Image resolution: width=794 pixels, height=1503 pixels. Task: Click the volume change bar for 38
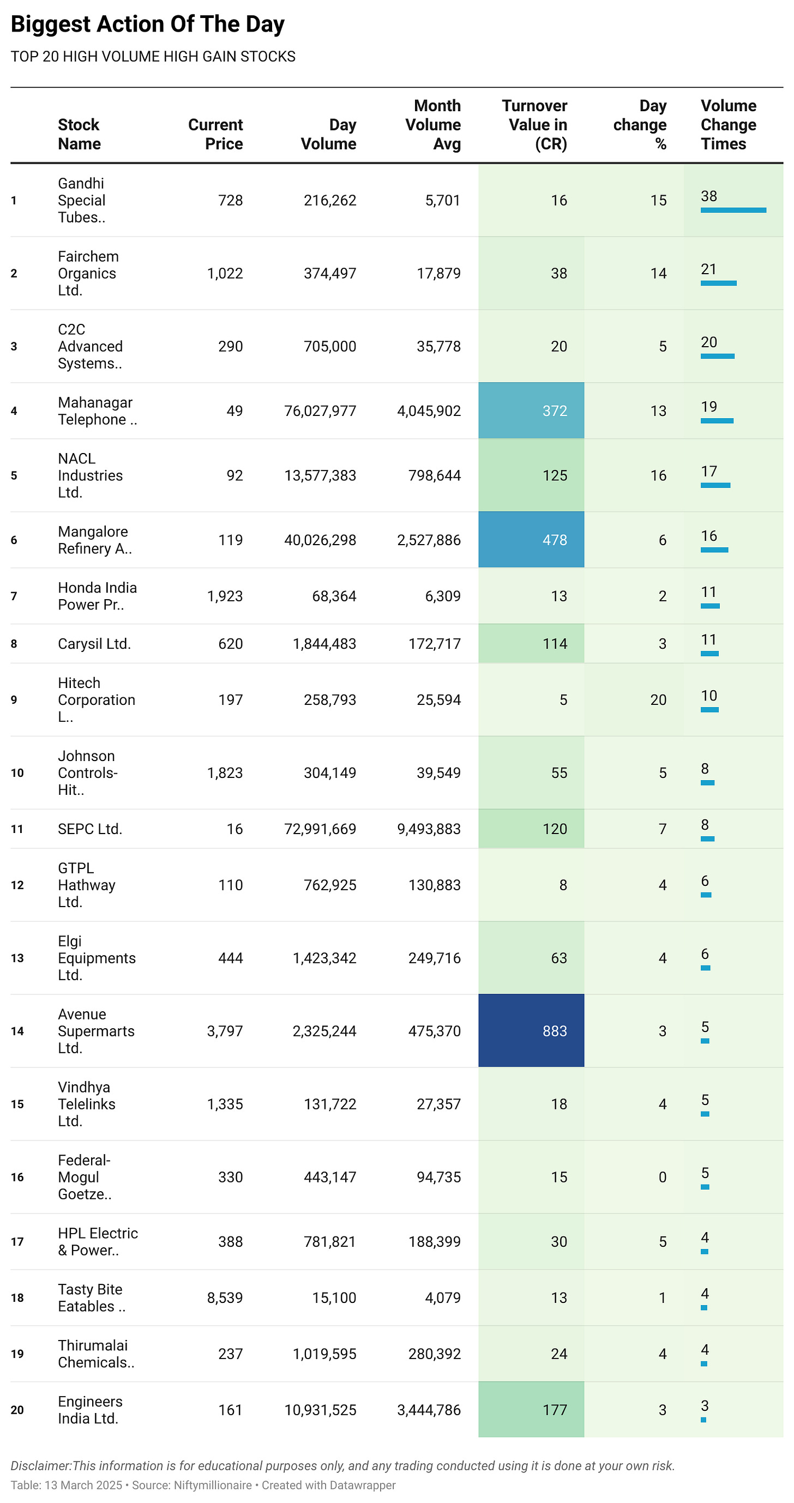pos(733,210)
